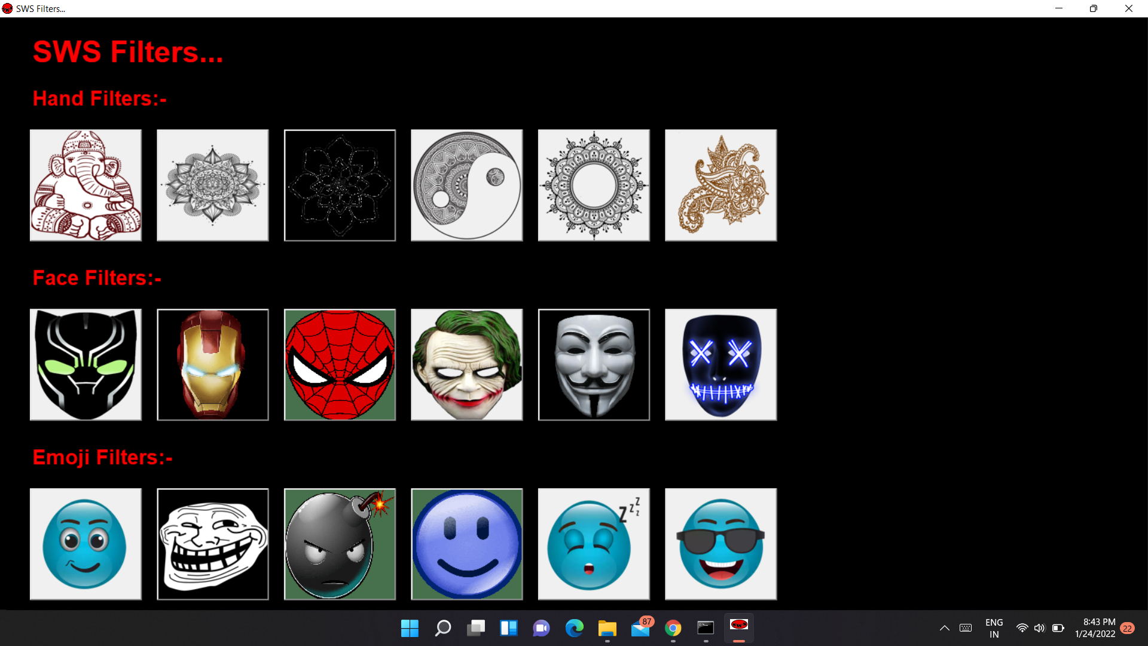The image size is (1148, 646).
Task: Select the ring mandala hand filter
Action: pyautogui.click(x=594, y=185)
